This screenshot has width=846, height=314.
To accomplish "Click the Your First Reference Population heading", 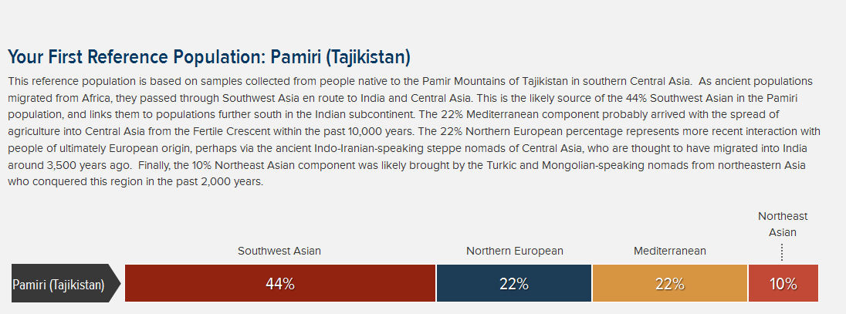I will click(x=209, y=56).
